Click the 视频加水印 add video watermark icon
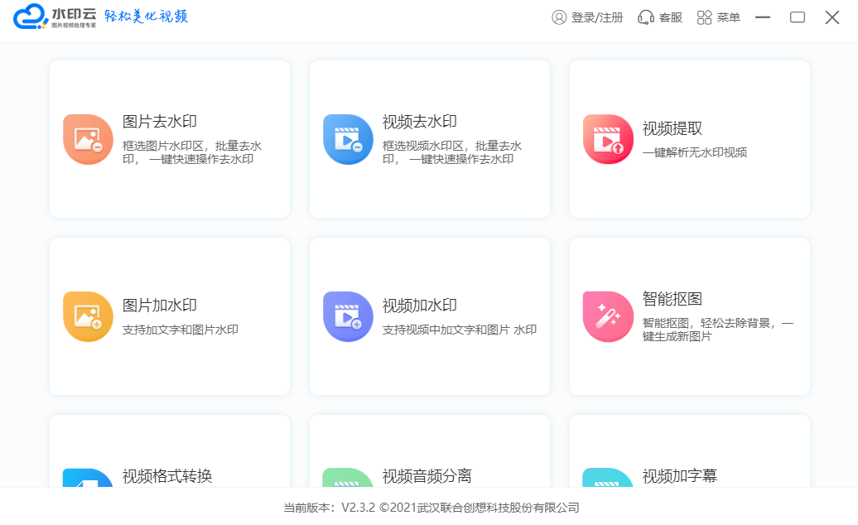The image size is (858, 525). 347,316
